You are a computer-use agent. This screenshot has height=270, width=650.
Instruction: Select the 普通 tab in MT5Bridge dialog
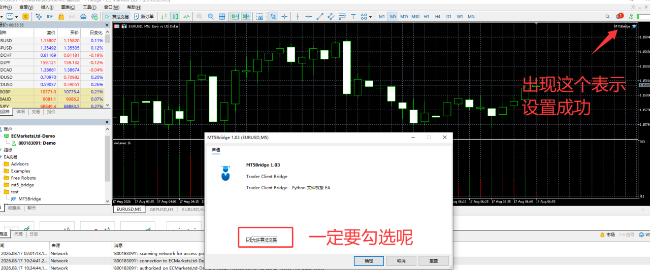[216, 150]
